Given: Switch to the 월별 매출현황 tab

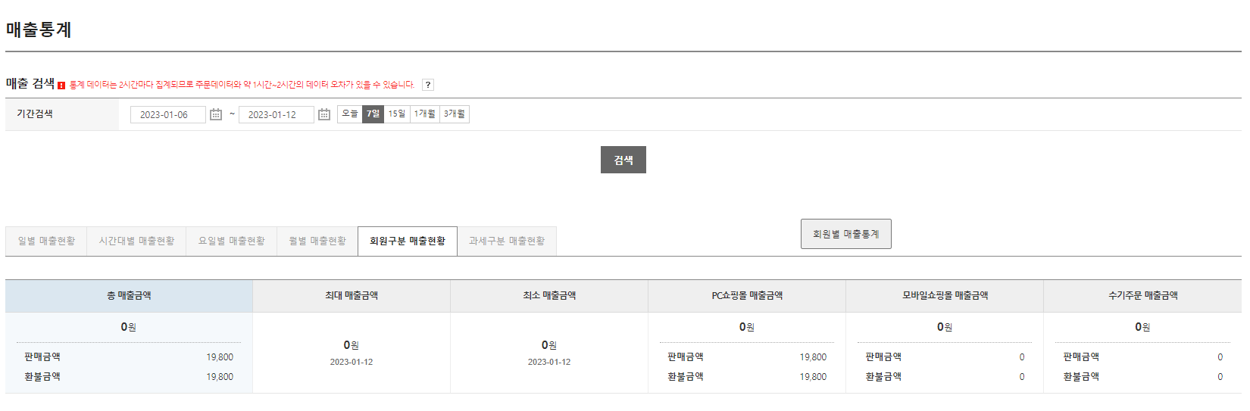Looking at the screenshot, I should (x=317, y=241).
